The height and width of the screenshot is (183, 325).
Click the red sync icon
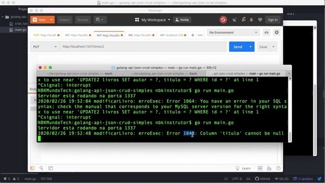coord(223,20)
